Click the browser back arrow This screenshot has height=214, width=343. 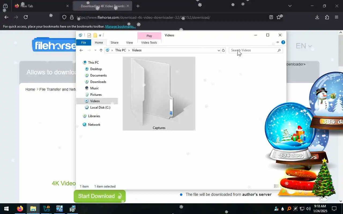click(x=6, y=17)
